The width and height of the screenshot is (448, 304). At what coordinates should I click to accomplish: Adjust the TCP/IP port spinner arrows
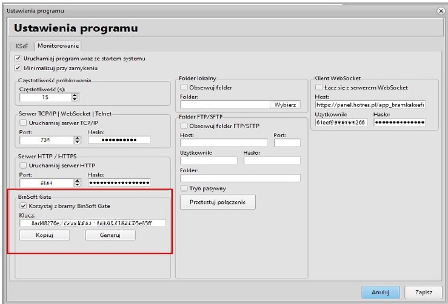point(77,140)
